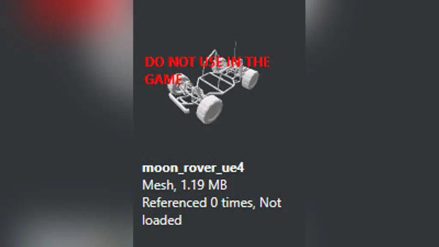Click the rover's large front wheel

click(x=209, y=109)
